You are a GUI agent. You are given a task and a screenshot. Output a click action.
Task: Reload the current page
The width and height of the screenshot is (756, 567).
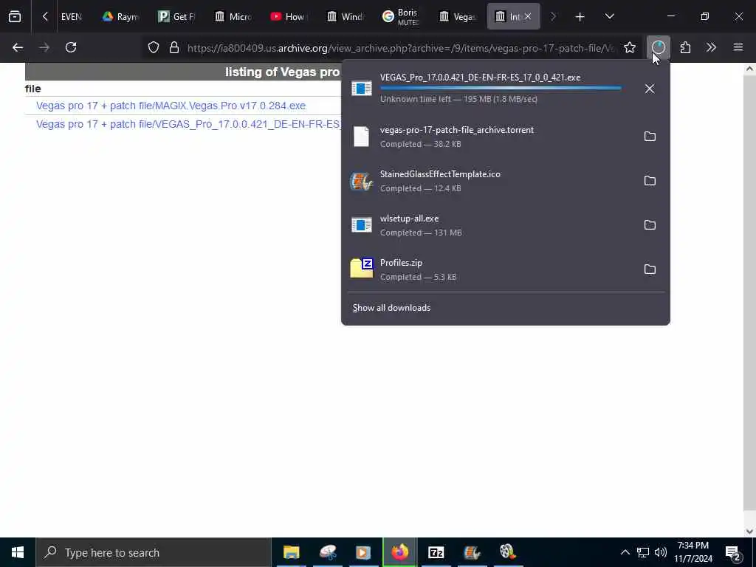71,47
